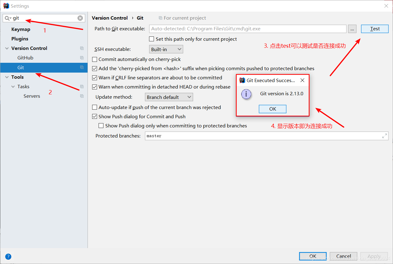The width and height of the screenshot is (393, 264).
Task: Click the expand icon in Protected branches field
Action: pyautogui.click(x=385, y=136)
